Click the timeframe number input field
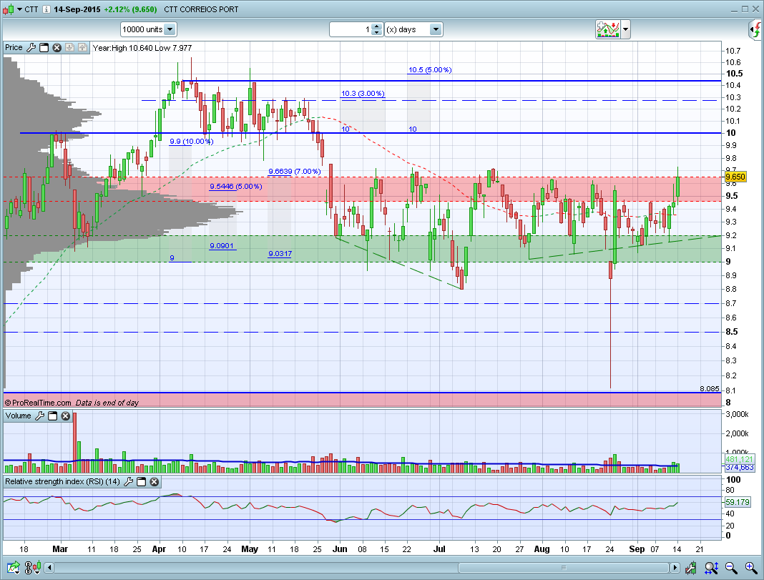This screenshot has width=764, height=580. pos(350,29)
